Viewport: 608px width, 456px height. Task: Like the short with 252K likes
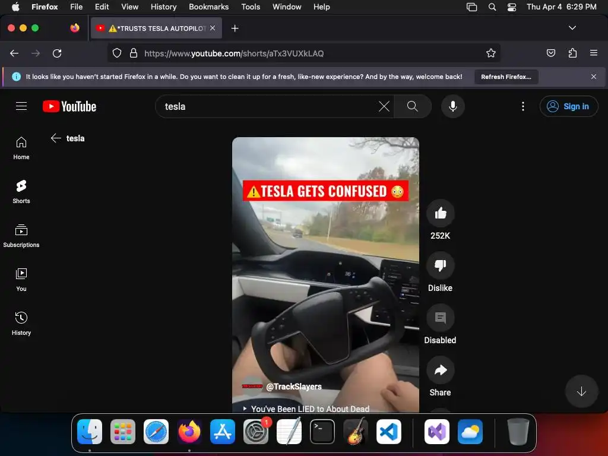[440, 213]
